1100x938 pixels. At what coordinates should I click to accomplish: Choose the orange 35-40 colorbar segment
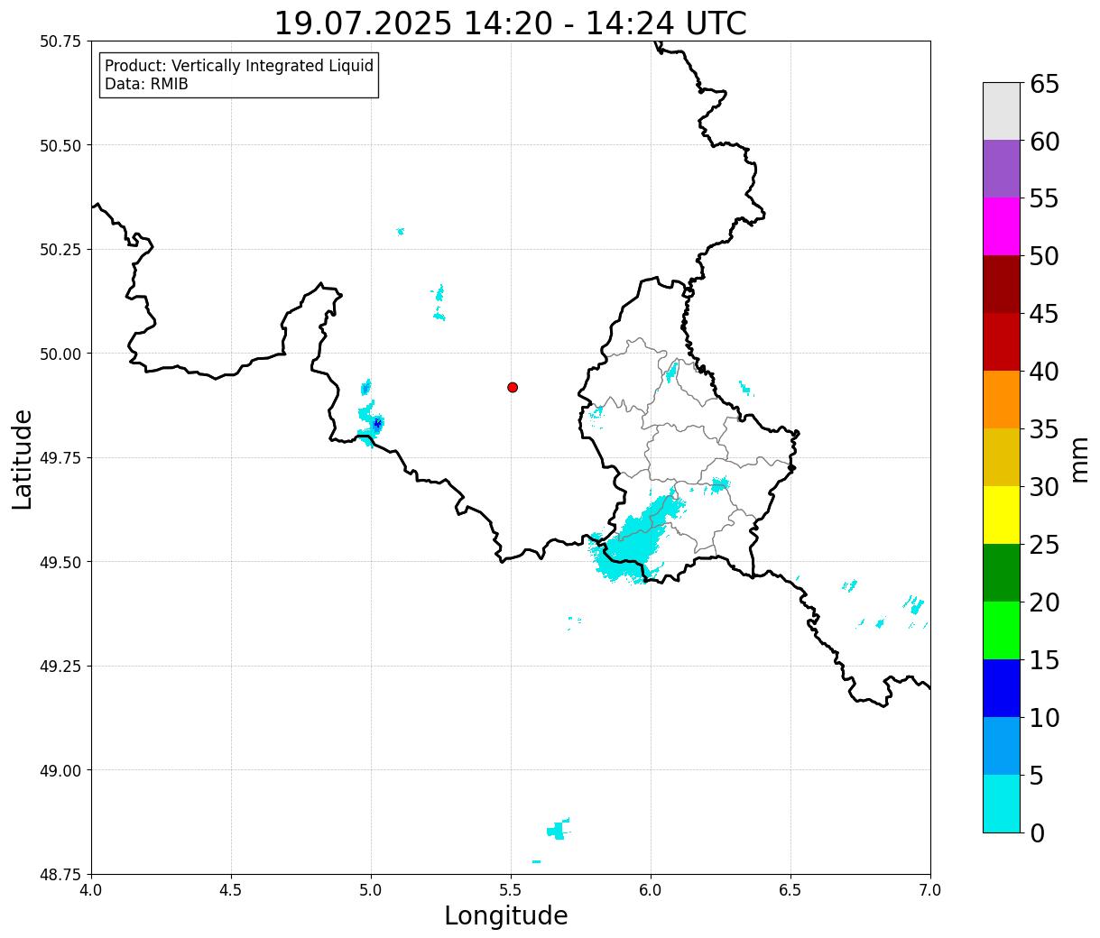(1002, 400)
